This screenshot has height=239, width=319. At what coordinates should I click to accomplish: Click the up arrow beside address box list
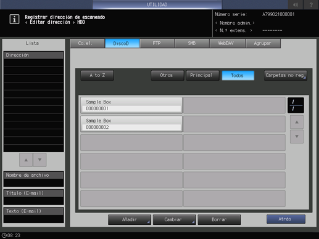coord(297,122)
